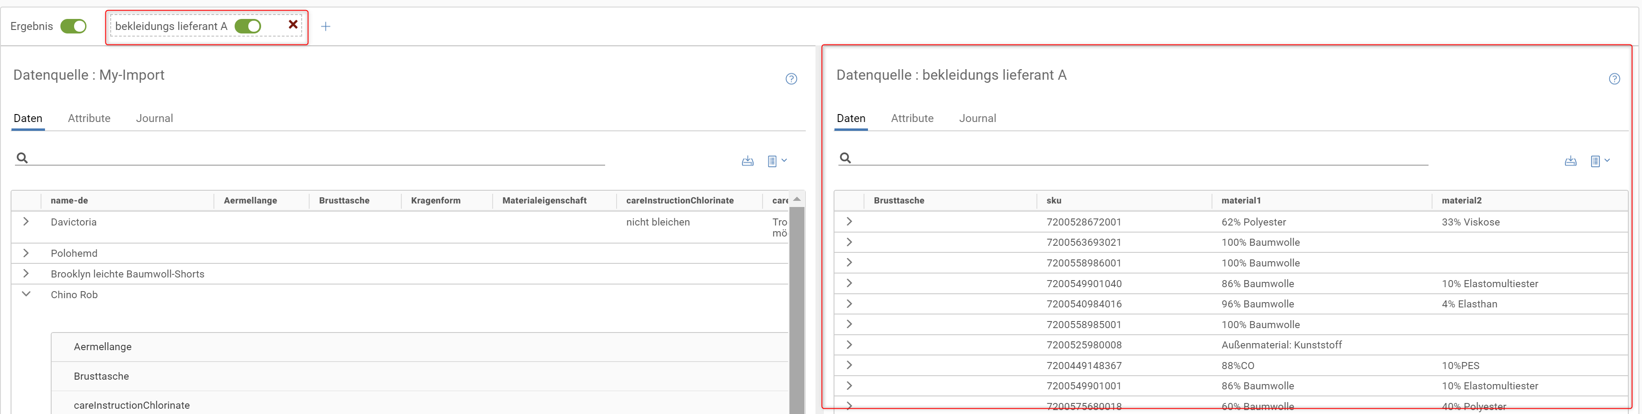Toggle the Ergebnis switch
The image size is (1642, 414).
tap(73, 26)
